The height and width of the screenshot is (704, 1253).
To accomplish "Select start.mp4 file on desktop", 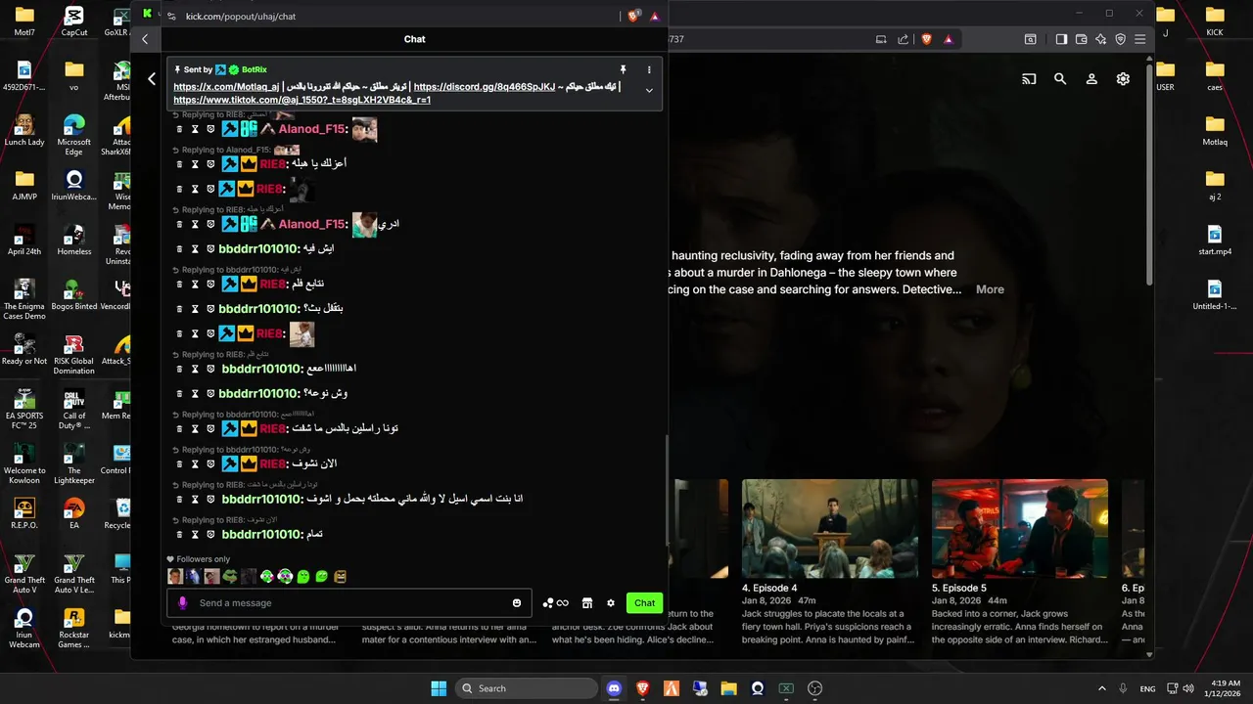I will 1215,240.
